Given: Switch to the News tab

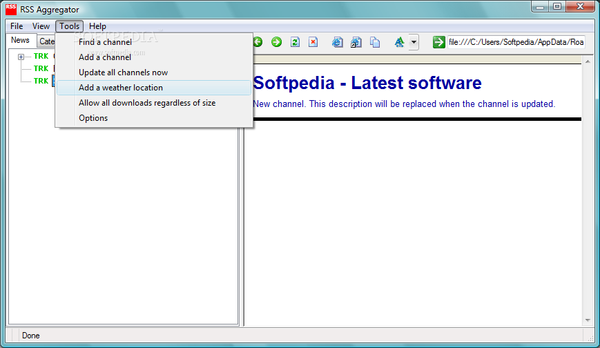Looking at the screenshot, I should 20,40.
